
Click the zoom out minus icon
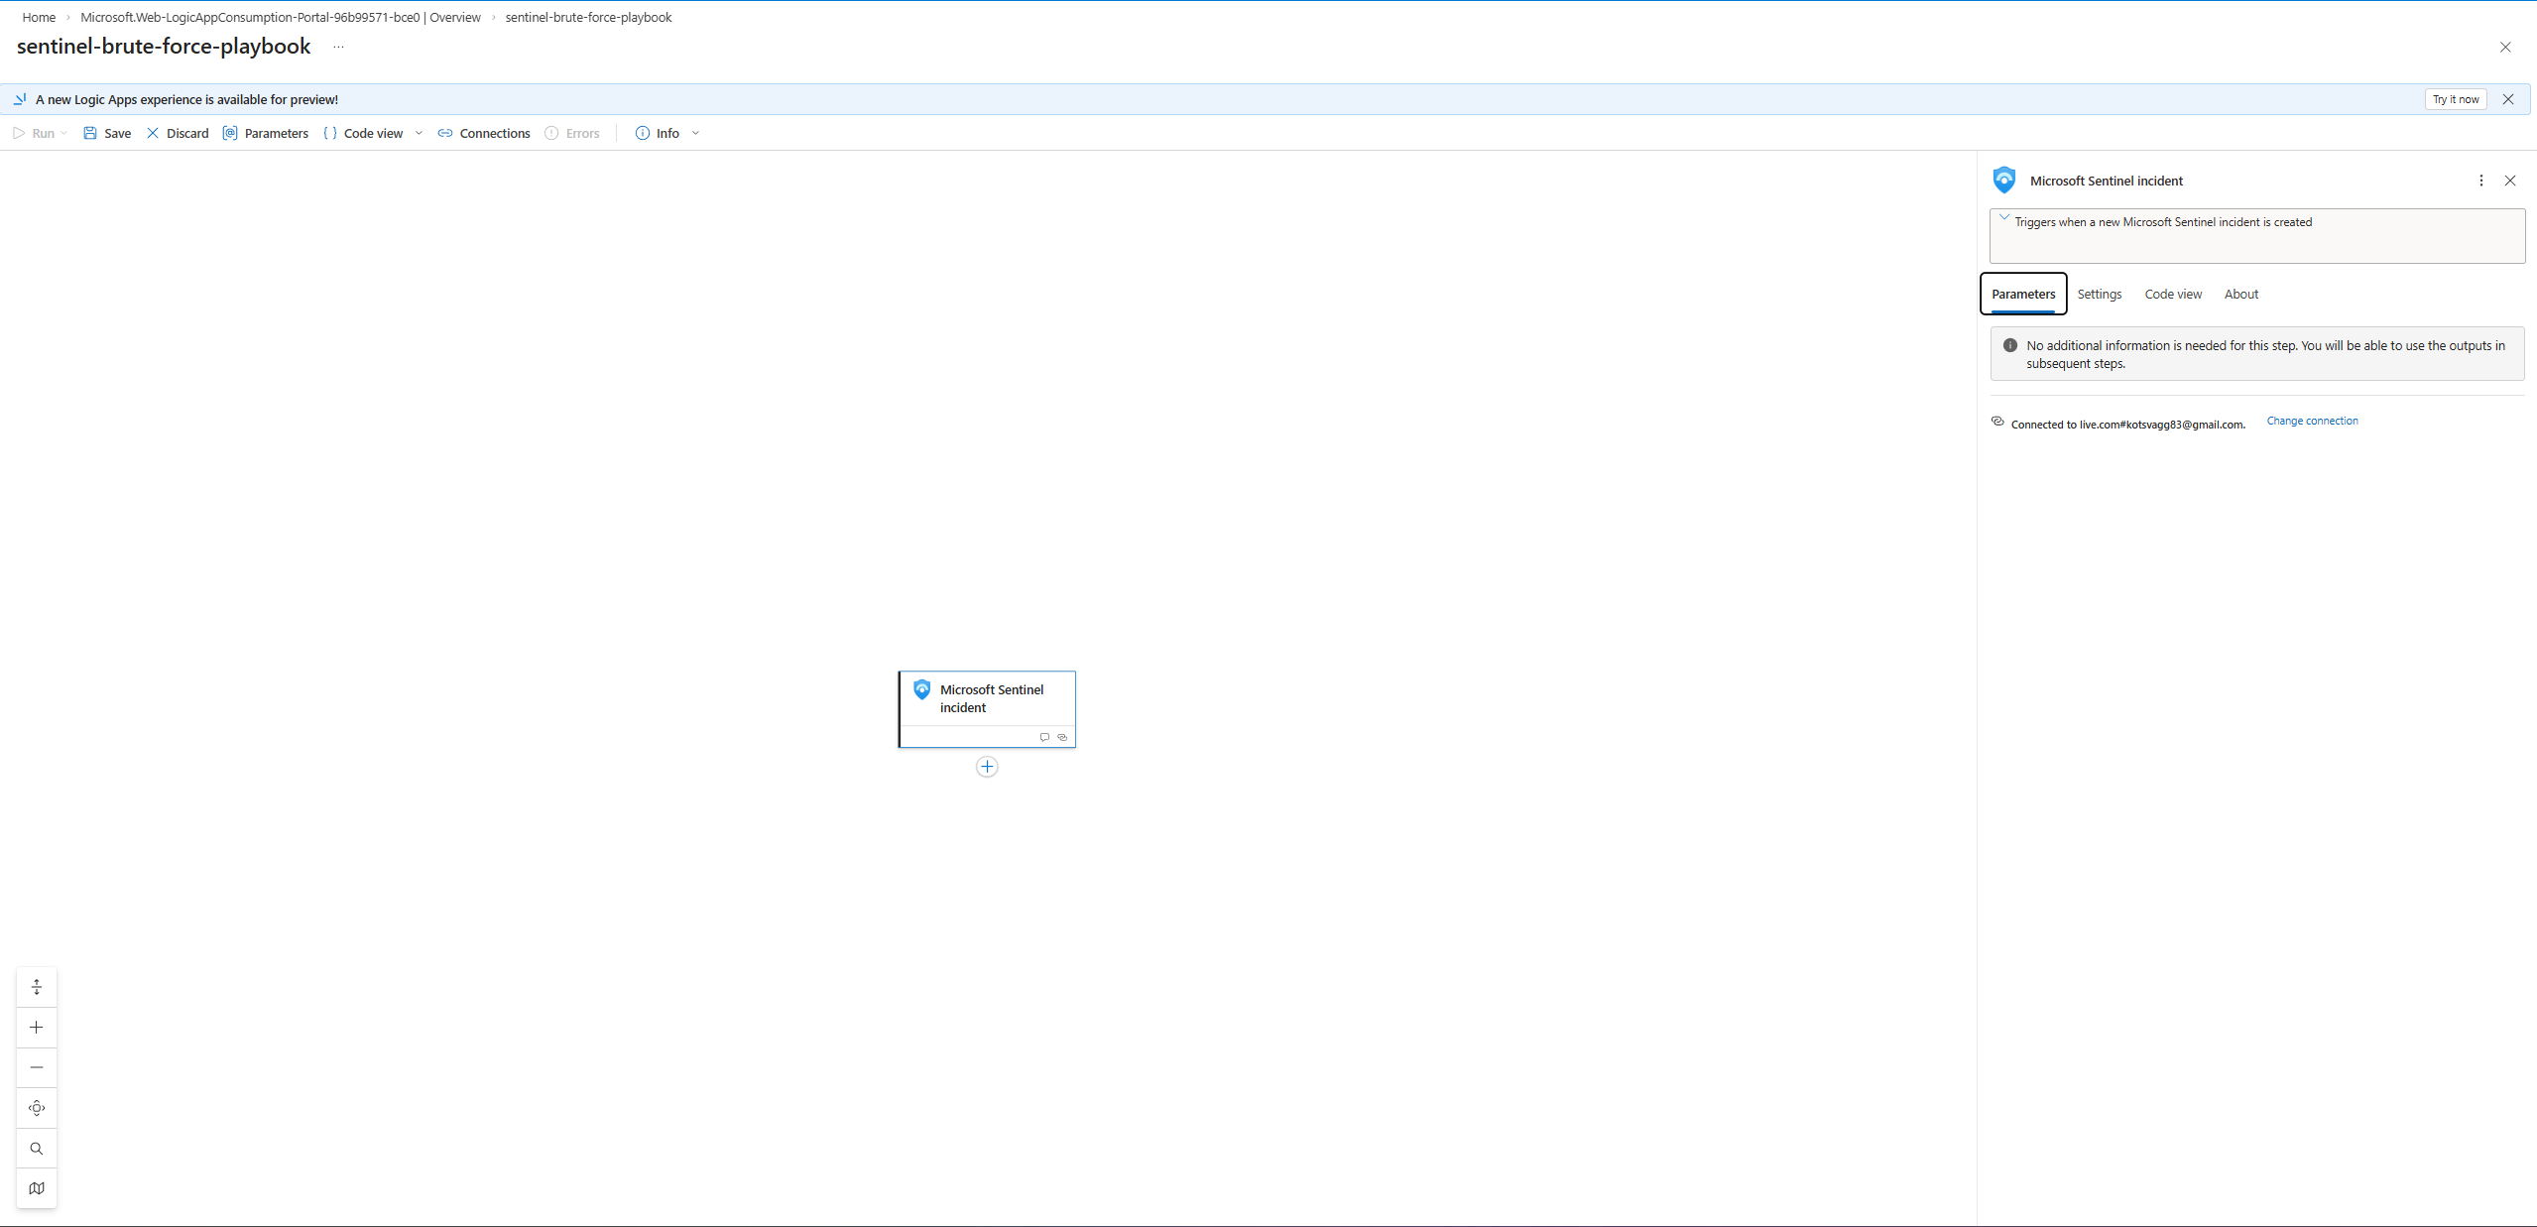(x=37, y=1067)
